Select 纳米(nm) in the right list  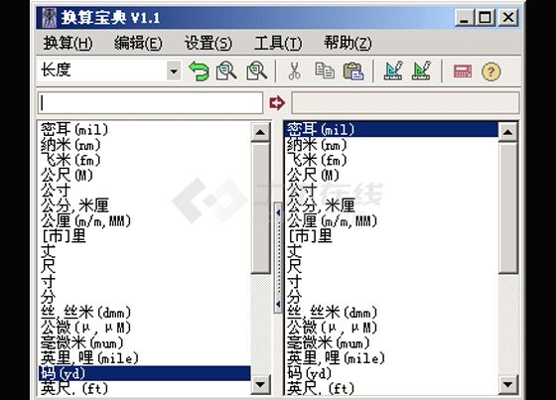[391, 145]
